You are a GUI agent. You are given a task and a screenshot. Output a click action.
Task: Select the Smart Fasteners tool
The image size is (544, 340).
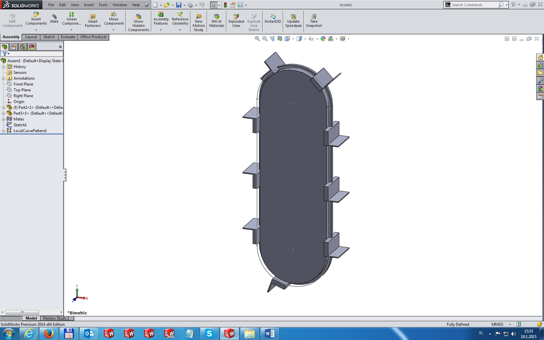93,21
